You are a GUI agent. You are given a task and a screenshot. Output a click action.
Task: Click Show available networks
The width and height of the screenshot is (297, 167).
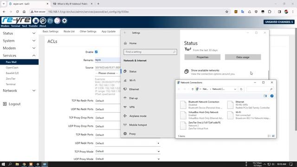205,71
